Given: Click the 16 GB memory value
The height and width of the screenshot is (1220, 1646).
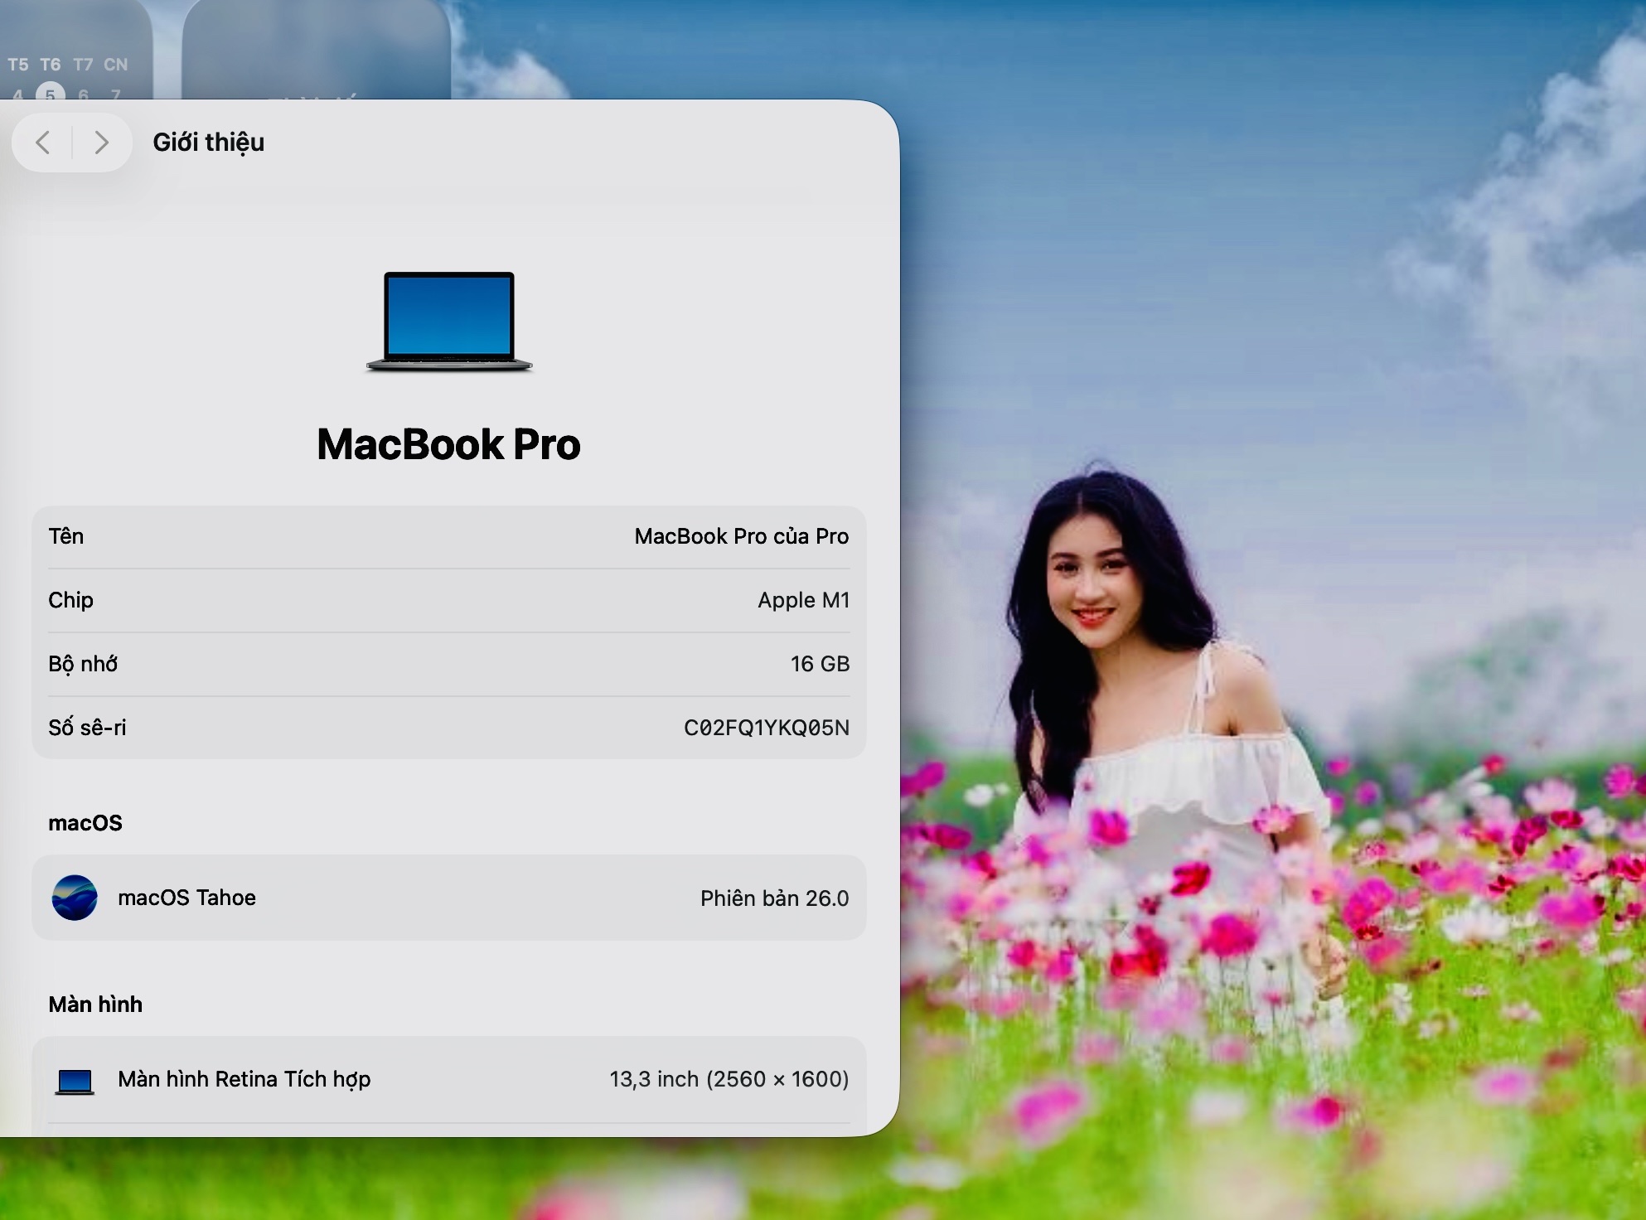Looking at the screenshot, I should [x=820, y=664].
